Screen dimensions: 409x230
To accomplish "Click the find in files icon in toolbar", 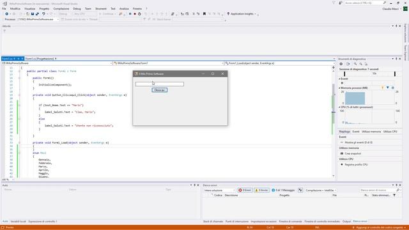I will click(121, 14).
